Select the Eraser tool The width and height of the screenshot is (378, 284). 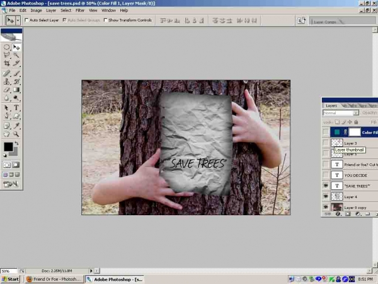pyautogui.click(x=7, y=90)
